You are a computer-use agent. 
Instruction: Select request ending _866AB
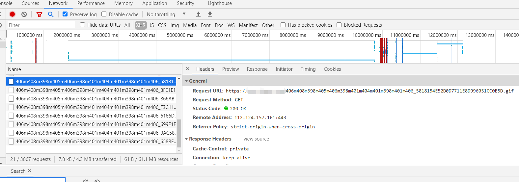click(x=92, y=98)
